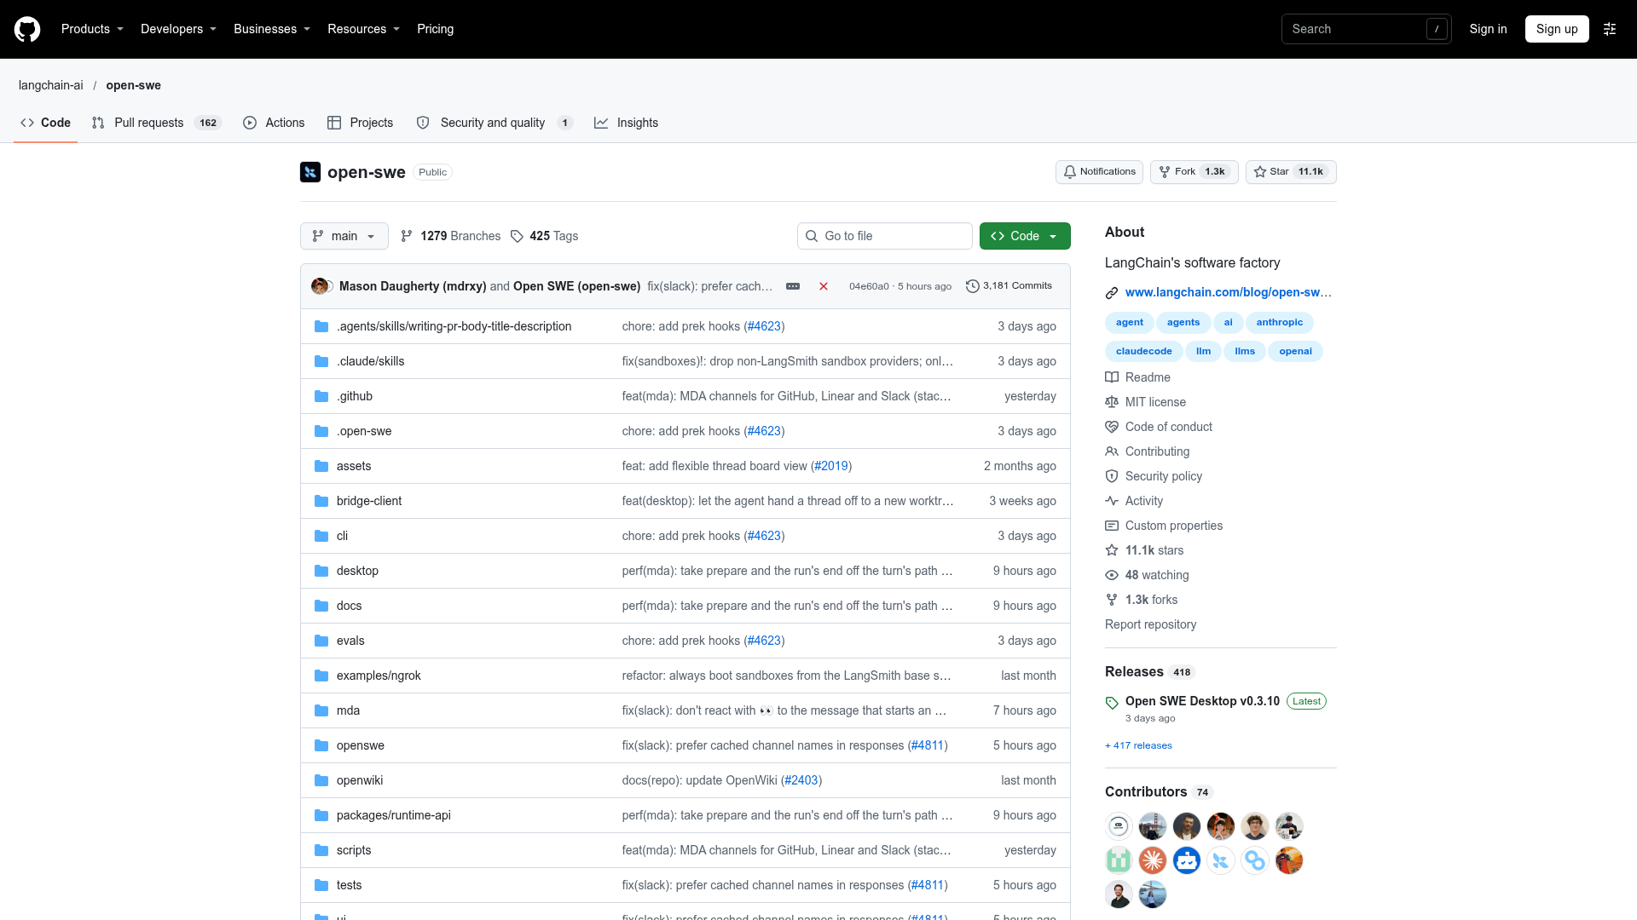Screen dimensions: 1637x920
Task: Open the Insights tab
Action: click(x=627, y=123)
